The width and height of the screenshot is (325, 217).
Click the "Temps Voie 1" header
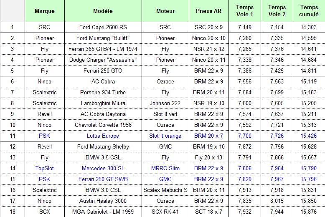[245, 11]
